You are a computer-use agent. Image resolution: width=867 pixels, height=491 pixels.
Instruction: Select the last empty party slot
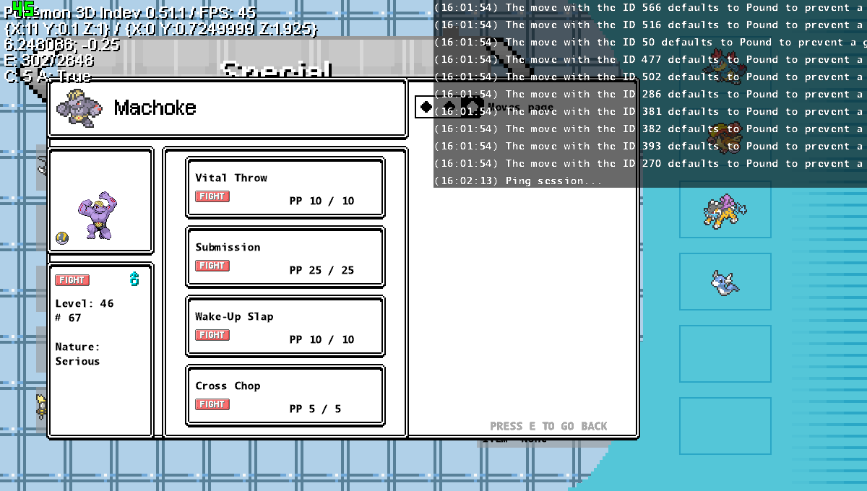pyautogui.click(x=725, y=426)
